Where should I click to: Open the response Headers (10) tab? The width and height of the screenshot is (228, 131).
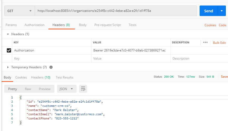pyautogui.click(x=41, y=77)
